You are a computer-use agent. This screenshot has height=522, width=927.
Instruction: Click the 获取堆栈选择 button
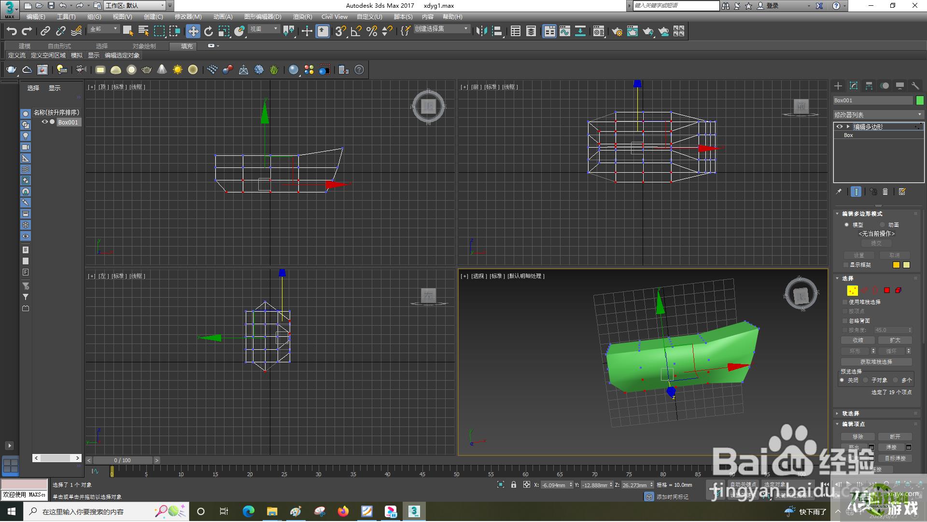click(876, 362)
